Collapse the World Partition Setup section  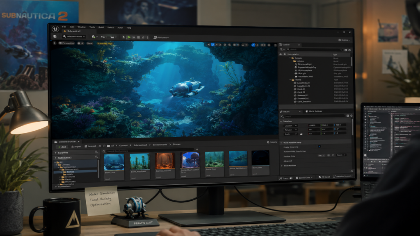[x=281, y=143]
